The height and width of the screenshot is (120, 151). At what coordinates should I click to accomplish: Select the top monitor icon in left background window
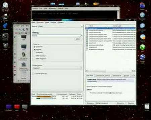(24, 37)
